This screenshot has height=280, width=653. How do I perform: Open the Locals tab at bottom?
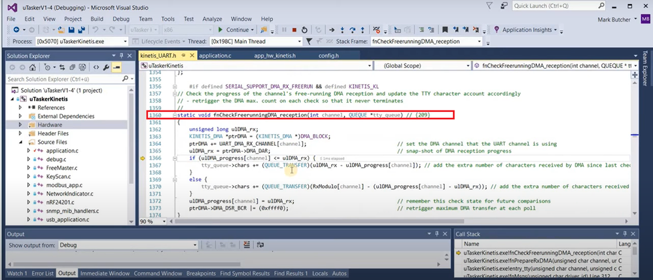(x=320, y=273)
